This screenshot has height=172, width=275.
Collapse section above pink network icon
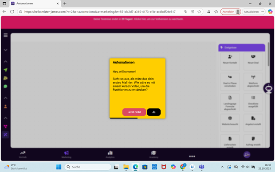click(x=6, y=118)
